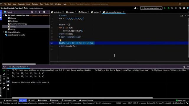The width and height of the screenshot is (189, 106).
Task: Open Project panel options gear
Action: 44,12
